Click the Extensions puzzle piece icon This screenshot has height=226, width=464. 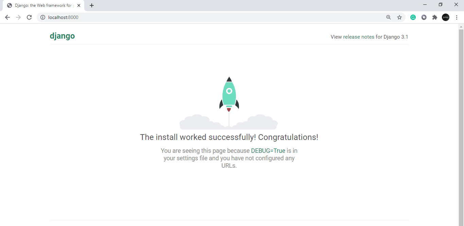[x=435, y=17]
